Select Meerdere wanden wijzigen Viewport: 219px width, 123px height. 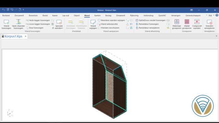tap(111, 20)
